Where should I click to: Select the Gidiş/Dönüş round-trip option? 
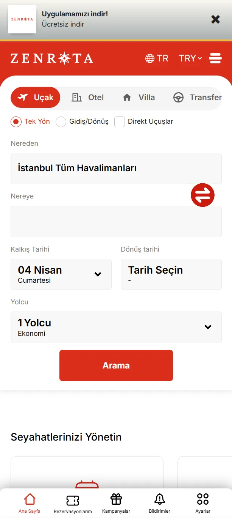pyautogui.click(x=61, y=122)
